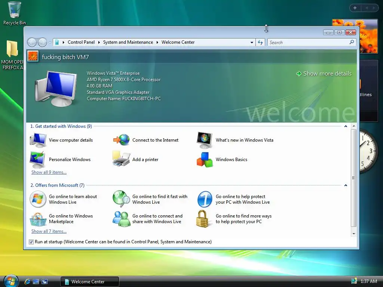Click the scrollbar down arrow
This screenshot has height=287, width=383.
354,234
